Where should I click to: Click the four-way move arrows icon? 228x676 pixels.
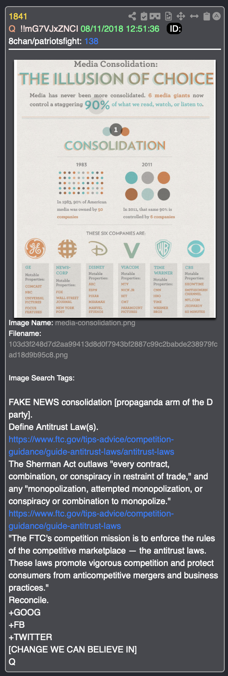181,16
